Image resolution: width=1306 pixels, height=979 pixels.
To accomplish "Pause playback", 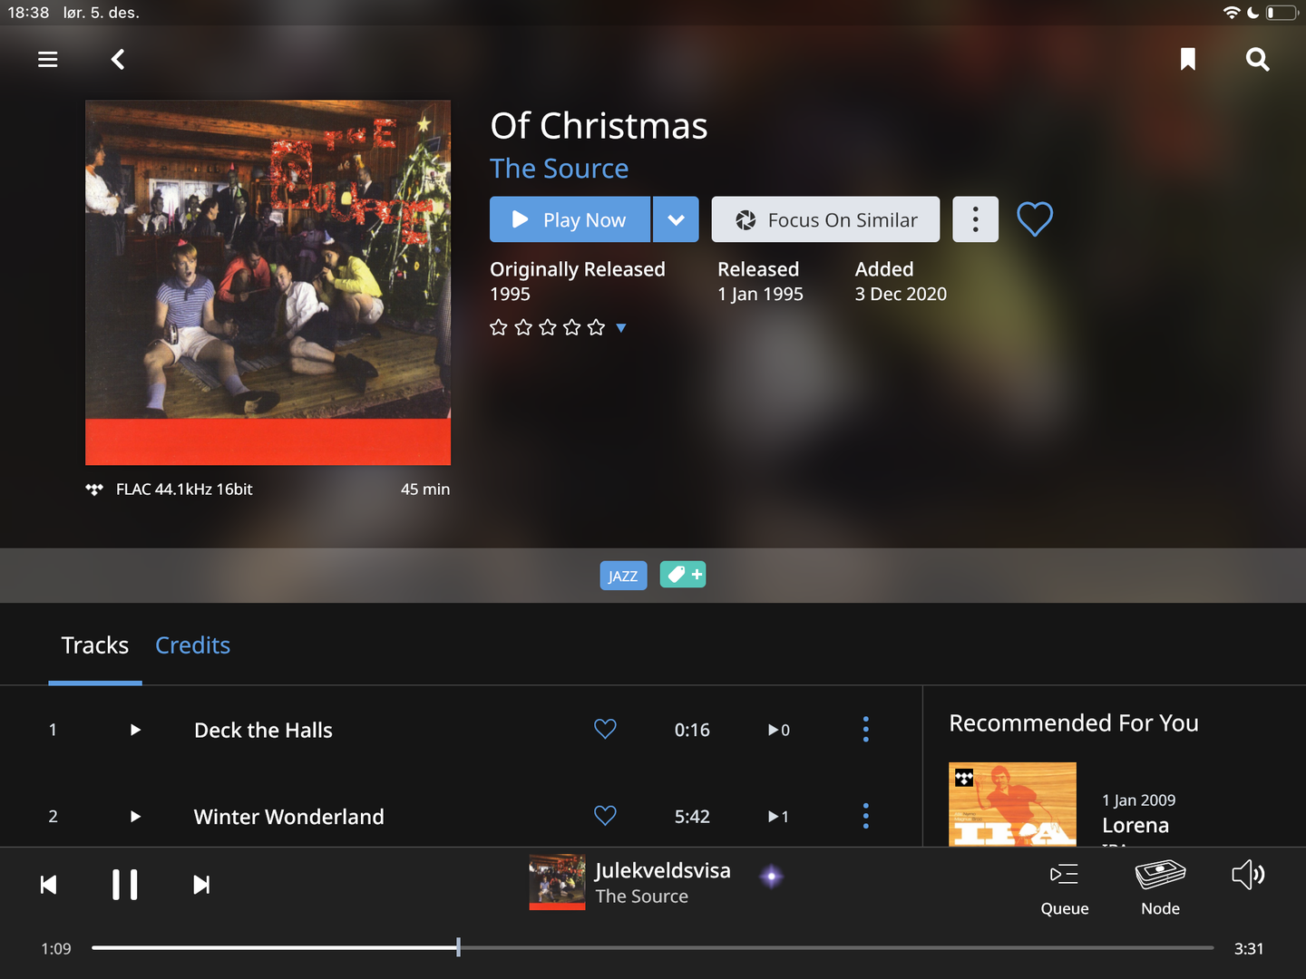I will pyautogui.click(x=125, y=885).
